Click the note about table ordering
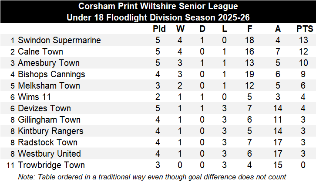 [x=158, y=177]
